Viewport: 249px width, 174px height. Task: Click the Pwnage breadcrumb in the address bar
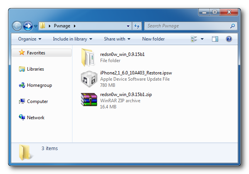pyautogui.click(x=62, y=26)
